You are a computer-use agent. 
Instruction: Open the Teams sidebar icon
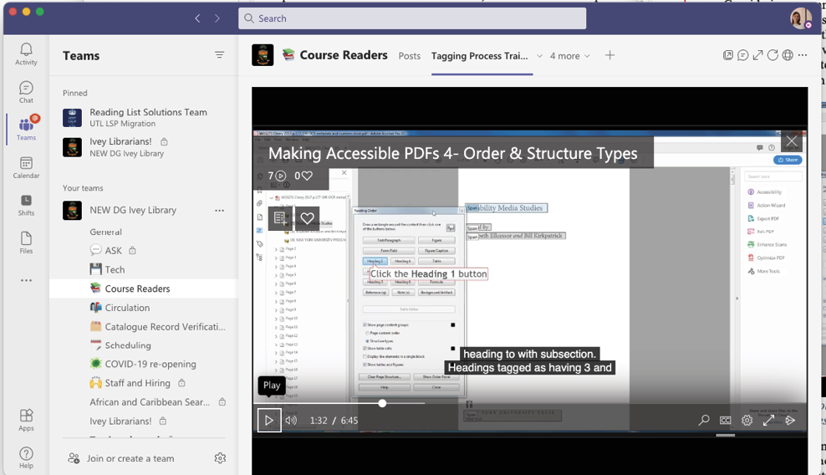point(26,129)
